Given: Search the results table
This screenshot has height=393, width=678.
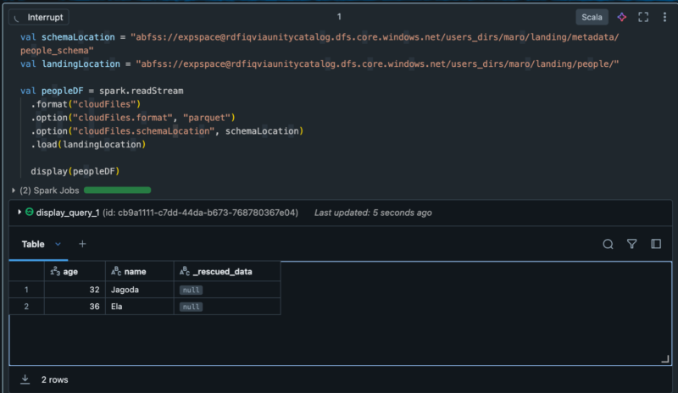Looking at the screenshot, I should tap(608, 244).
